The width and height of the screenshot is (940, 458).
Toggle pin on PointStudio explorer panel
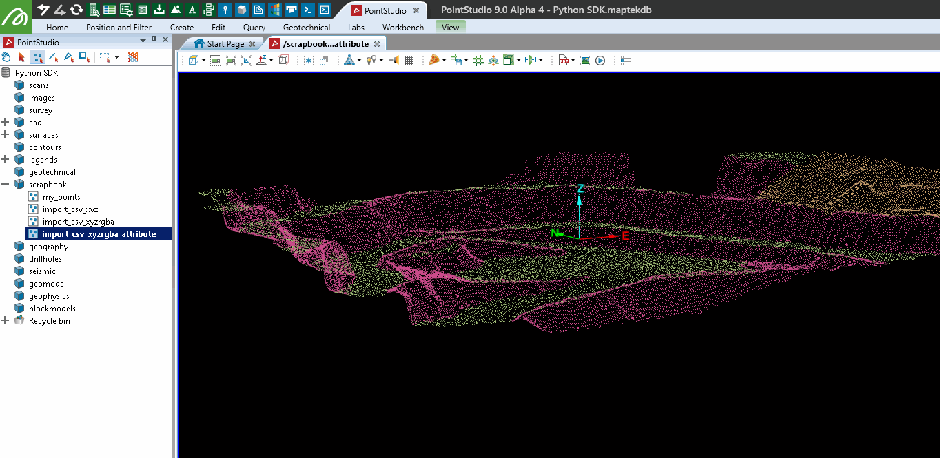(154, 40)
